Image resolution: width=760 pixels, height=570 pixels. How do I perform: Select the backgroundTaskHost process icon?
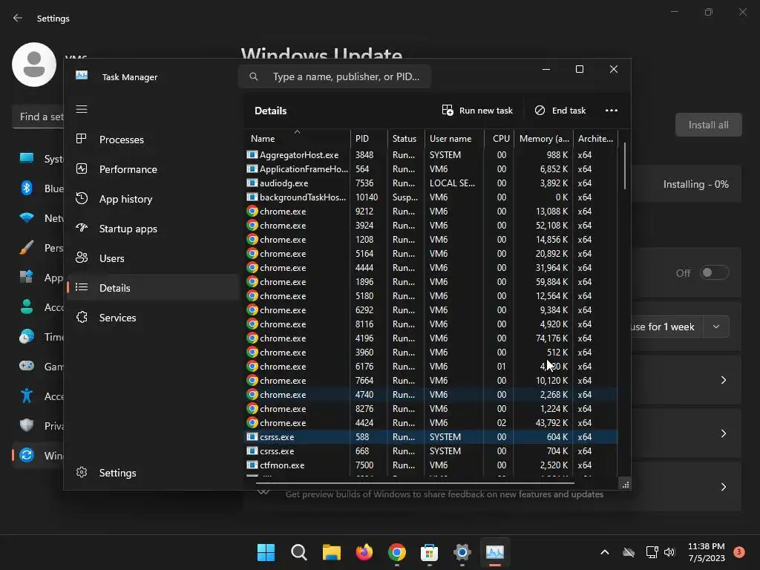[x=252, y=197]
